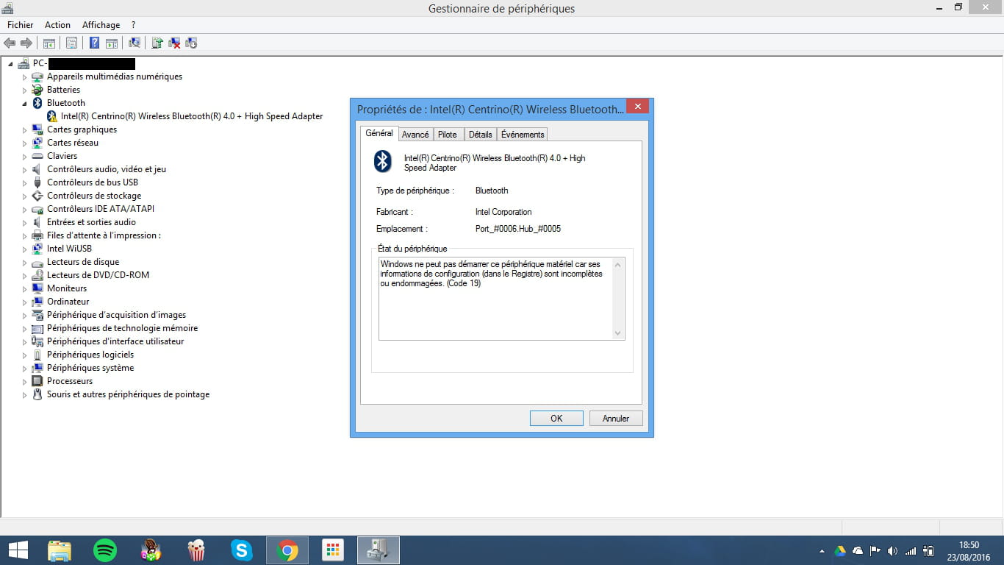The width and height of the screenshot is (1004, 565).
Task: Toggle the console tree toolbar icon
Action: (49, 43)
